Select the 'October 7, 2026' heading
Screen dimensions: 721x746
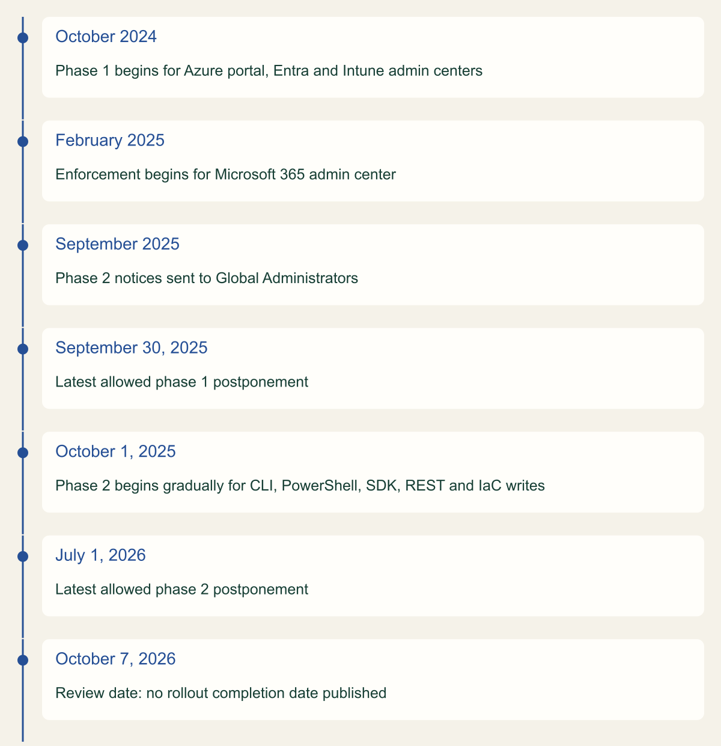115,659
